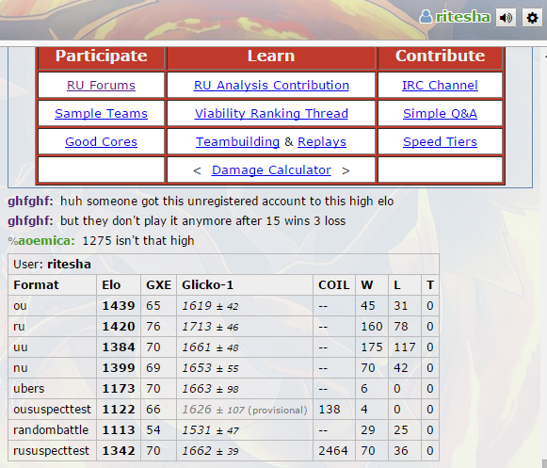Click the COIL value 138

[x=329, y=409]
